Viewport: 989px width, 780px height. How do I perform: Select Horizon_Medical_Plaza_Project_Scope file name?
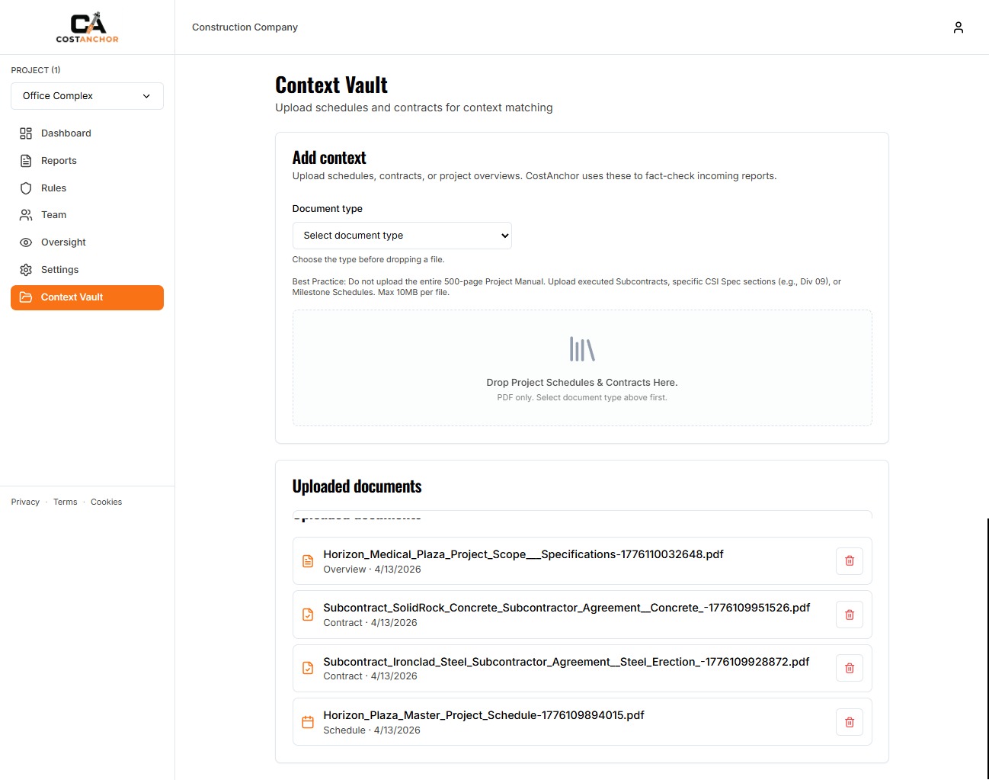click(x=523, y=554)
